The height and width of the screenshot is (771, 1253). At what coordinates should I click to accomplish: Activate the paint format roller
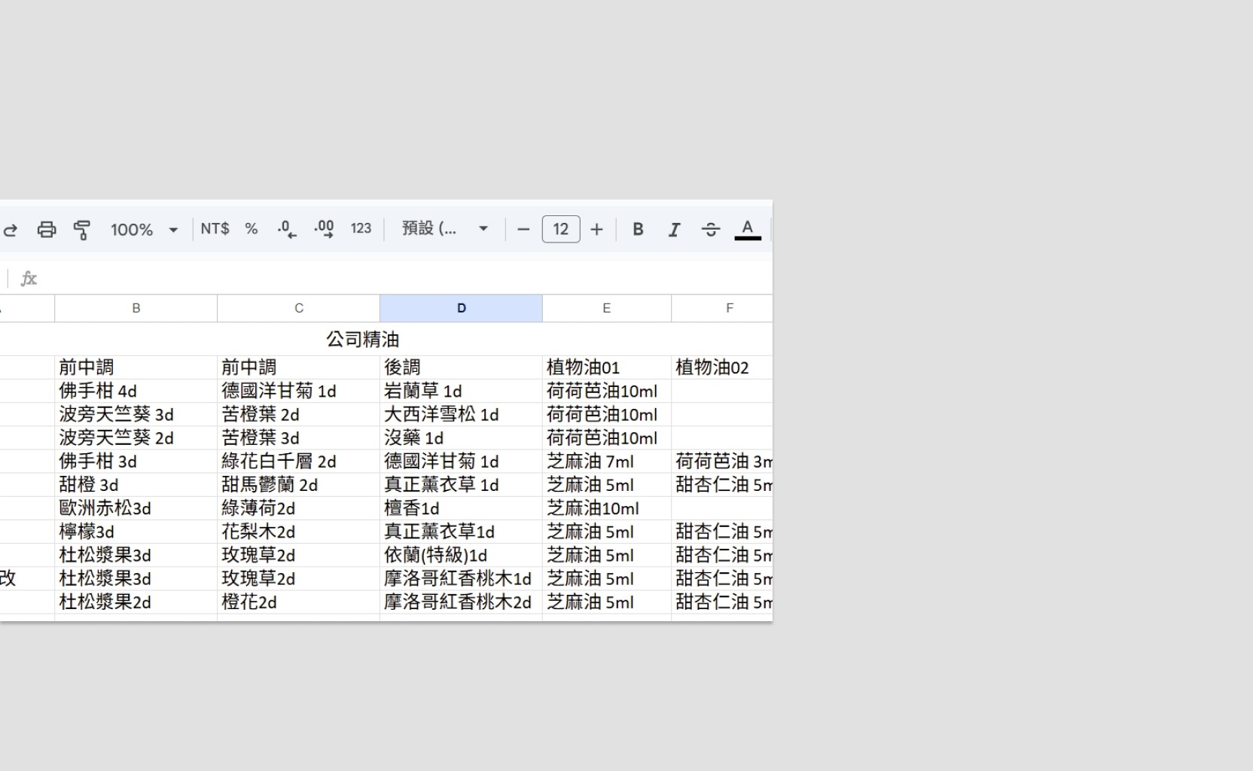click(82, 230)
